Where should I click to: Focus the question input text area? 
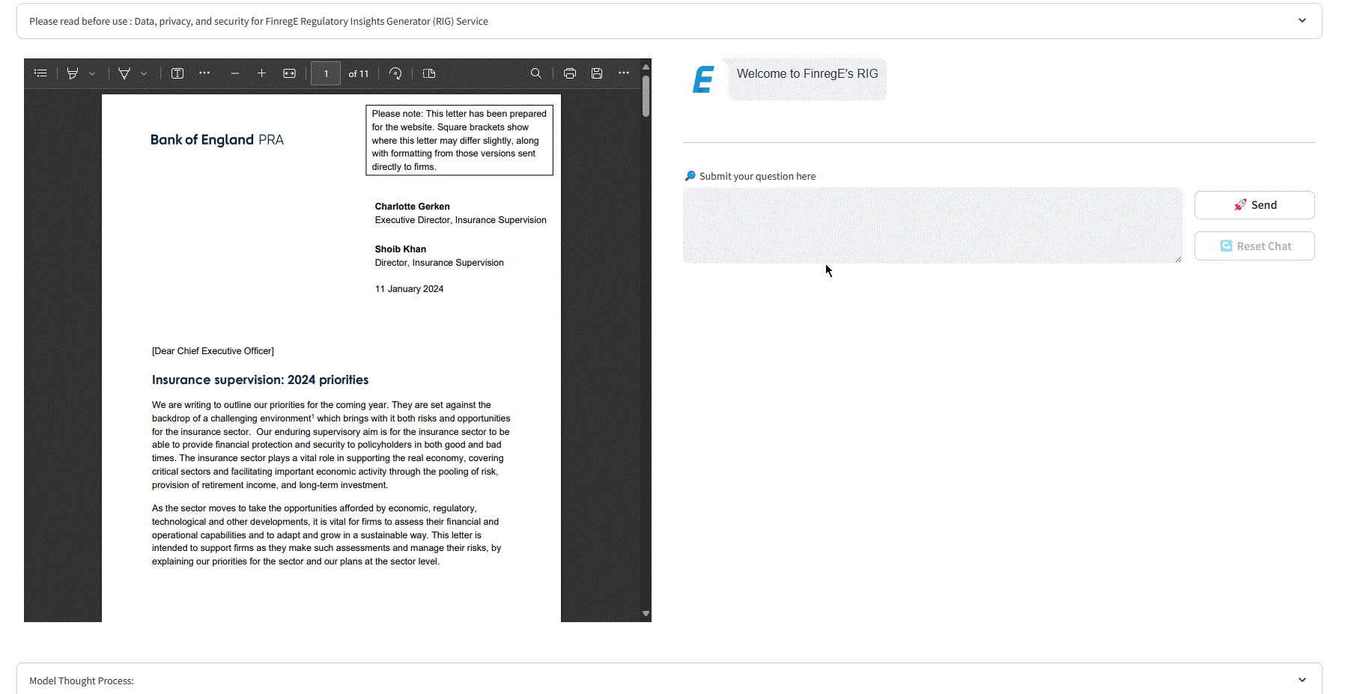point(932,225)
